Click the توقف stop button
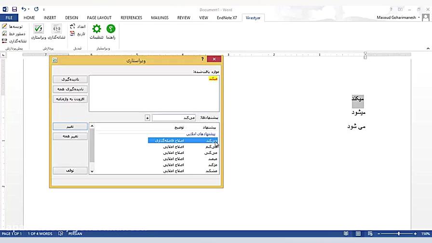Viewport: 432px width, 243px height. click(x=70, y=171)
